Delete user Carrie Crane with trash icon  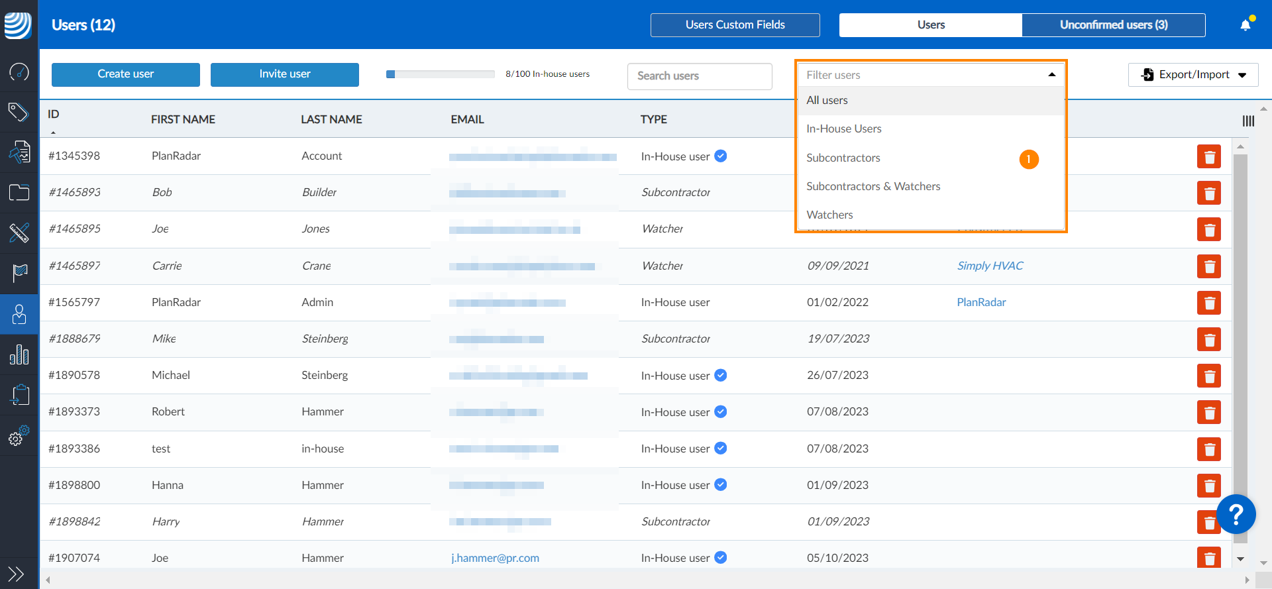(x=1209, y=266)
